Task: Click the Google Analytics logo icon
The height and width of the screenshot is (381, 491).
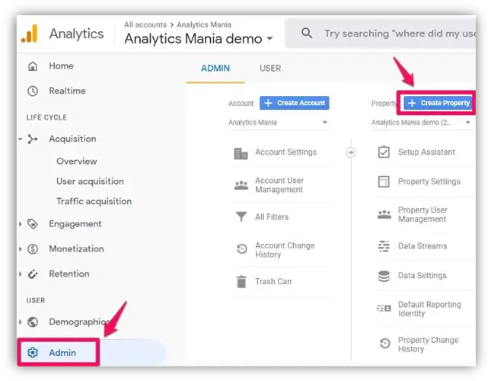Action: click(x=30, y=34)
